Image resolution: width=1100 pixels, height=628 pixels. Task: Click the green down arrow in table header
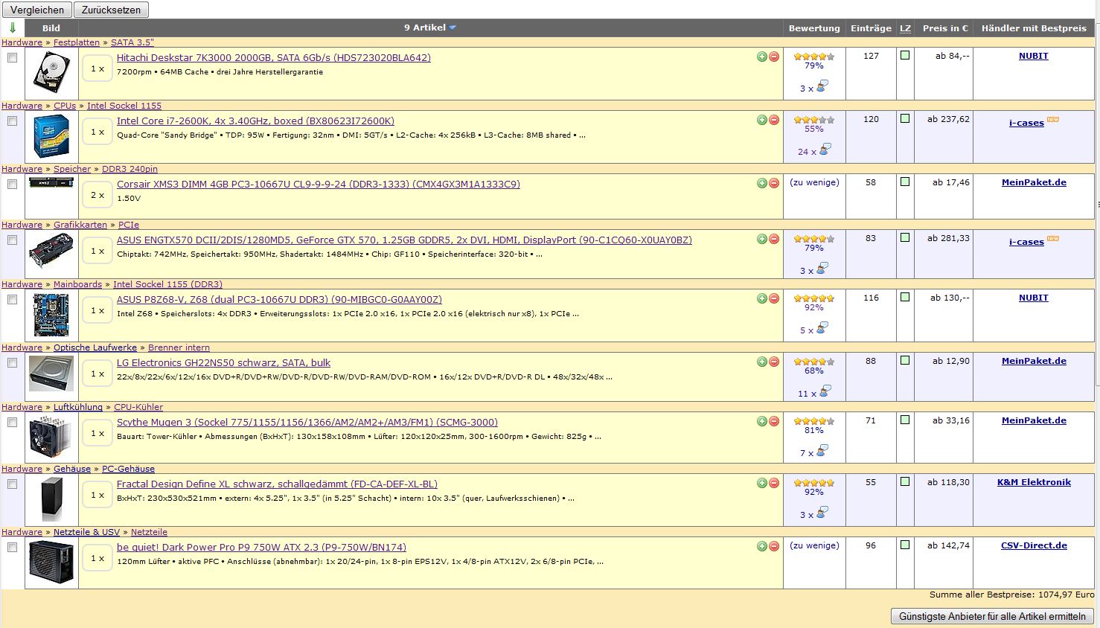click(13, 28)
